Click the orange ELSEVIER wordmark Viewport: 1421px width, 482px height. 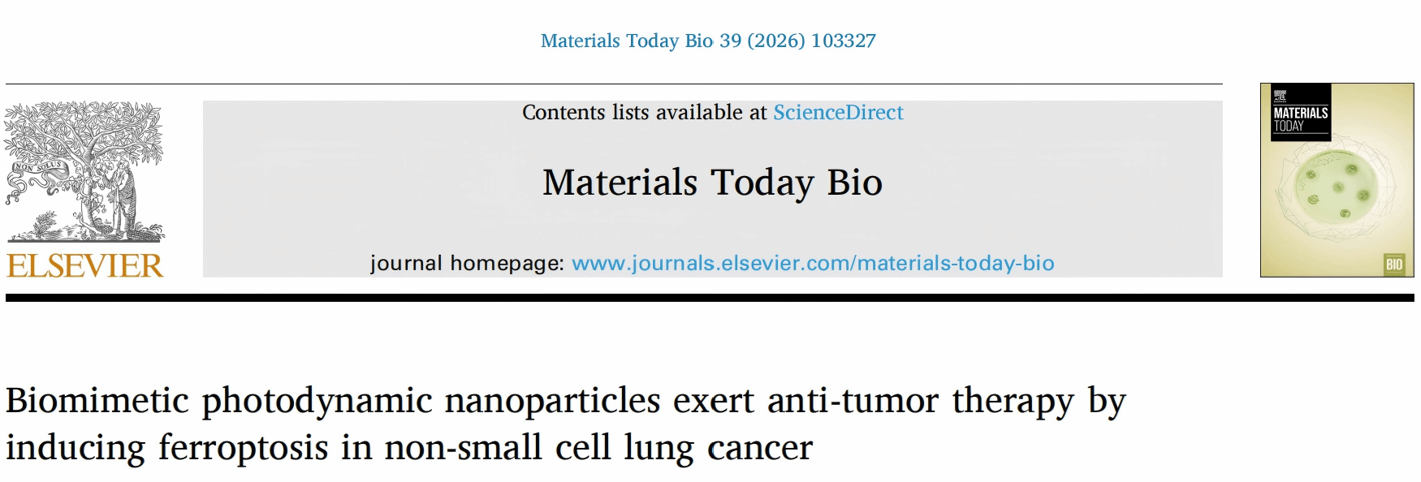pyautogui.click(x=84, y=266)
